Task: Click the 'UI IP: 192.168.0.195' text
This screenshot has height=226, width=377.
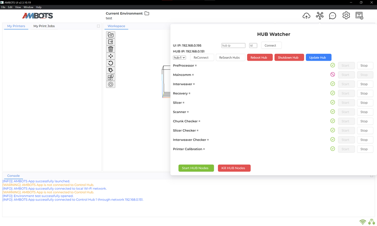Action: (x=187, y=46)
